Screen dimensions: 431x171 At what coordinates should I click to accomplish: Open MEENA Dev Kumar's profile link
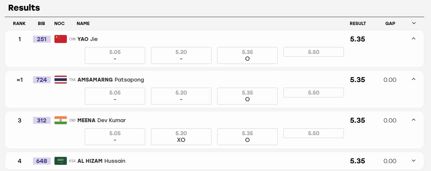pyautogui.click(x=102, y=120)
